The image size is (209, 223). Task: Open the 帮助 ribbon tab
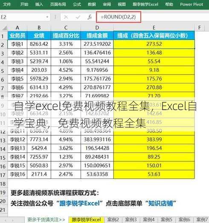169,4
